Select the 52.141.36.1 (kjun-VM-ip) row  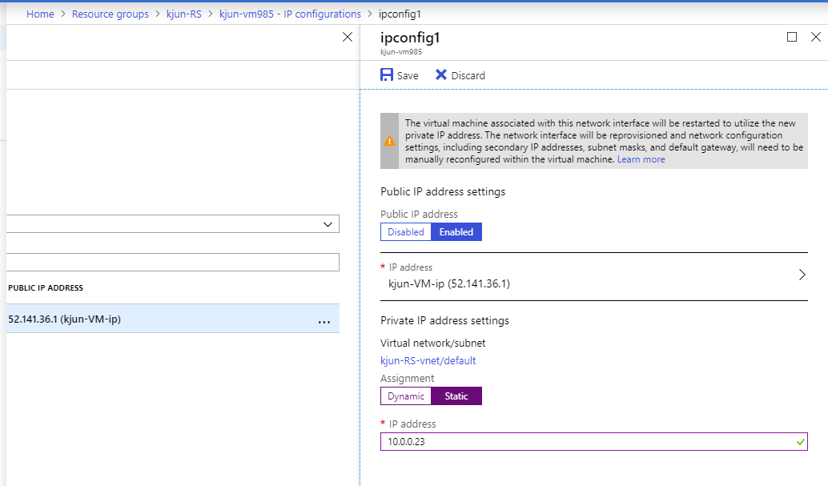(173, 319)
